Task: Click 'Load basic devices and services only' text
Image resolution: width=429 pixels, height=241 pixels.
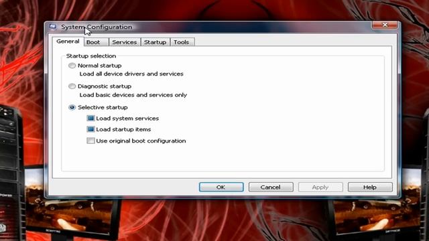Action: pyautogui.click(x=133, y=95)
